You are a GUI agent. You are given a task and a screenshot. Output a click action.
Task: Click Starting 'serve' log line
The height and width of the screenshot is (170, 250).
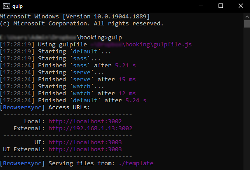(52, 73)
